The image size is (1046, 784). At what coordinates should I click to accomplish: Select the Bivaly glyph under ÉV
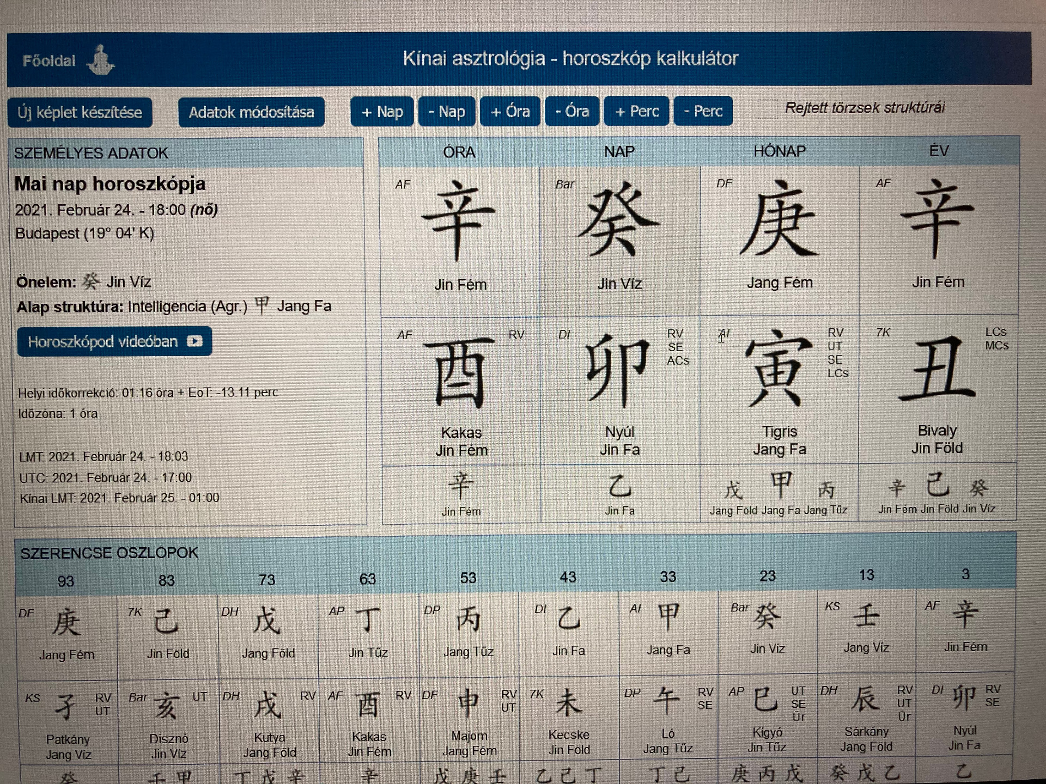tap(938, 369)
